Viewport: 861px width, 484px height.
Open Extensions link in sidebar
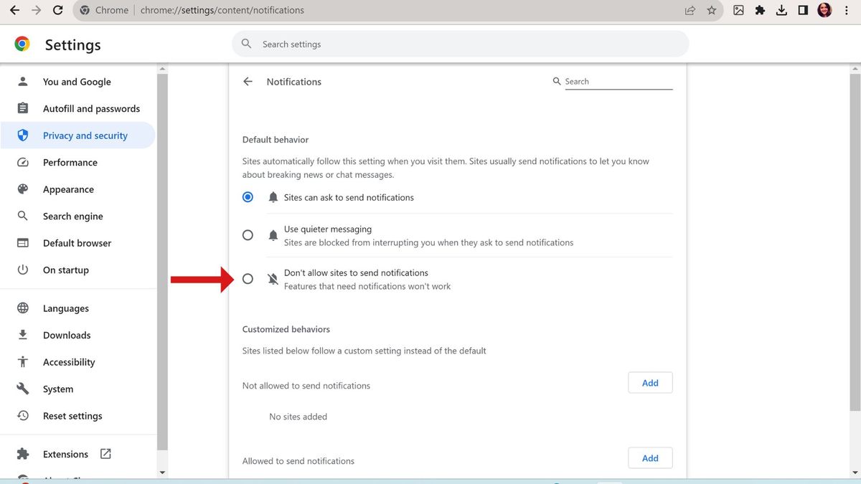[x=65, y=454]
